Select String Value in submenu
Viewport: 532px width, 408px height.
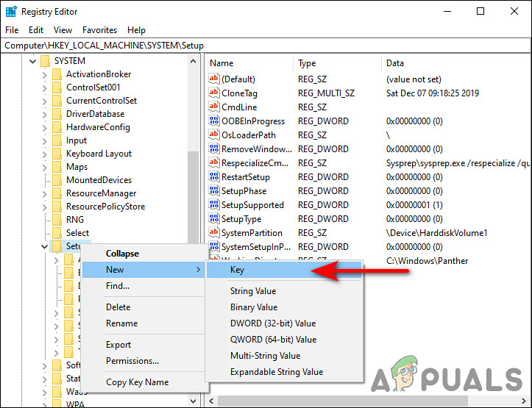[284, 291]
